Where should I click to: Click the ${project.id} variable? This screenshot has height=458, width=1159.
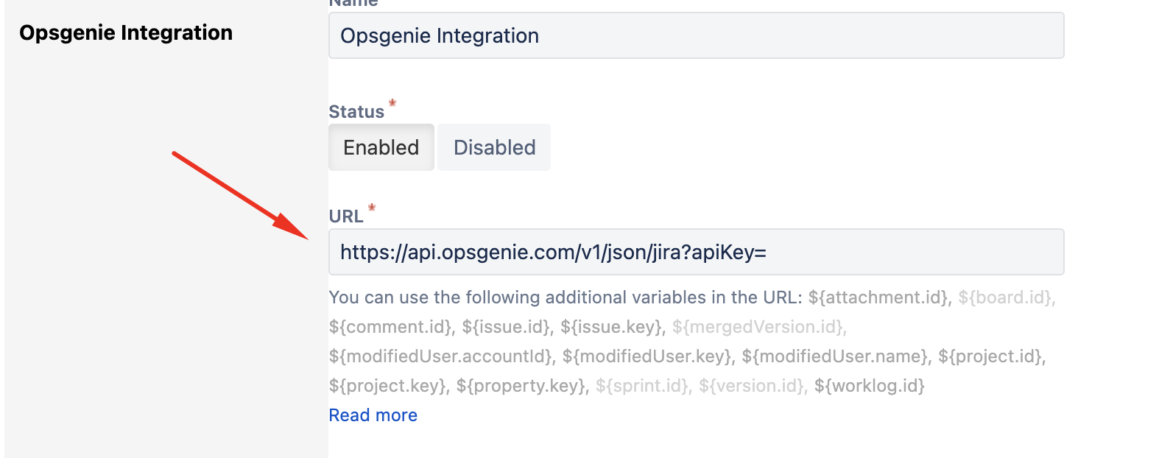[992, 356]
